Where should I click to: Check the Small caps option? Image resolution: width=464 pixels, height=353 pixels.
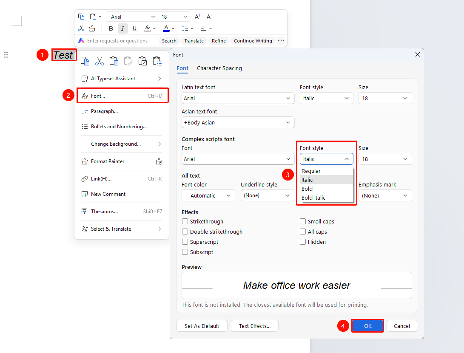point(303,221)
